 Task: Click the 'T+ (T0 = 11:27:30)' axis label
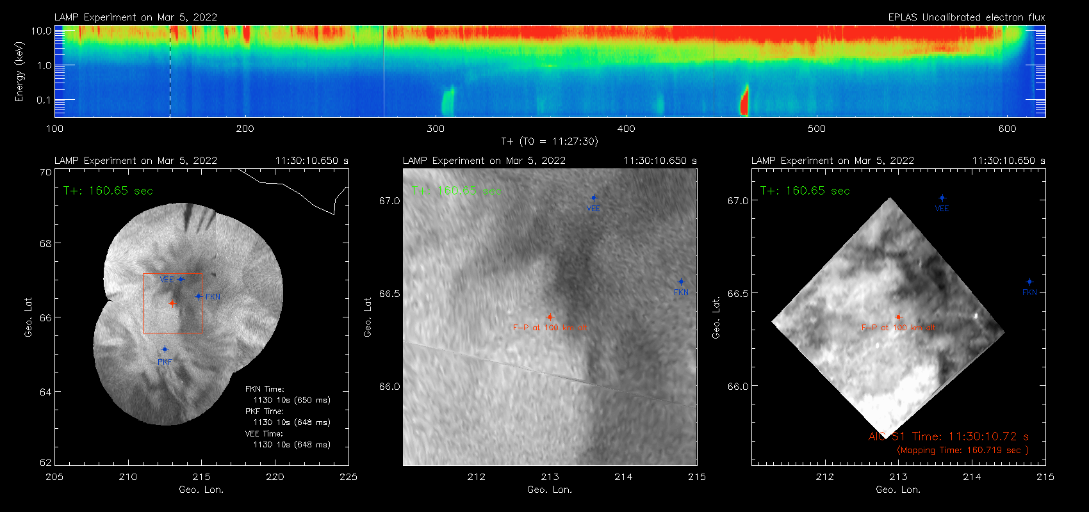point(550,141)
